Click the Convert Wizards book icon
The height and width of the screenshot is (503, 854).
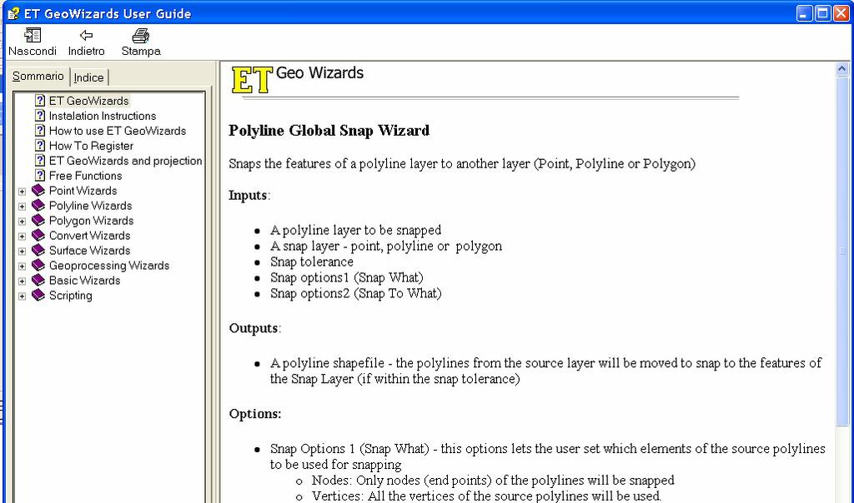[x=38, y=235]
